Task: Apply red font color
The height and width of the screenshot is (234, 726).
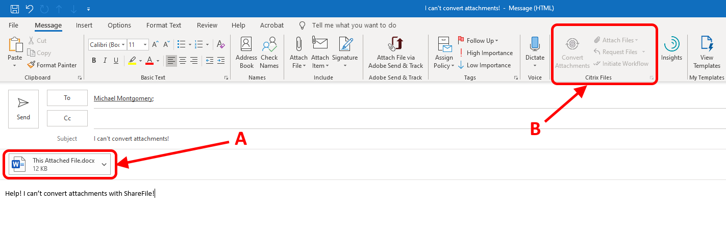Action: pos(149,61)
